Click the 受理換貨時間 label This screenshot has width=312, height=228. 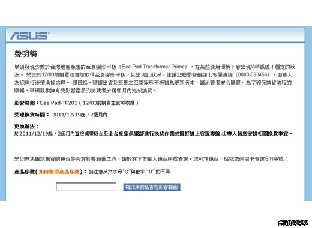click(30, 115)
